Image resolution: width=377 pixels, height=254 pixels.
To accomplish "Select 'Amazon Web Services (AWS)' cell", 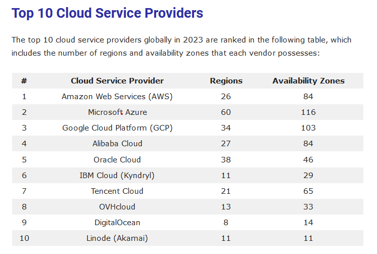I will tap(117, 97).
